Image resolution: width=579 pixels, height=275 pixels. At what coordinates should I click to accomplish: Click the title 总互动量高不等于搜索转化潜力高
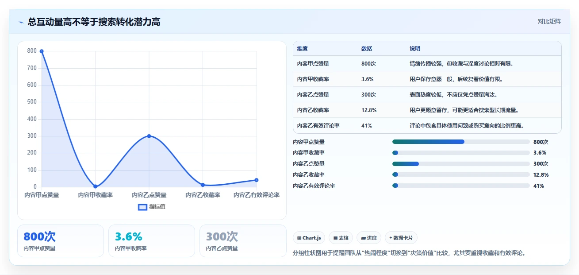click(x=94, y=22)
